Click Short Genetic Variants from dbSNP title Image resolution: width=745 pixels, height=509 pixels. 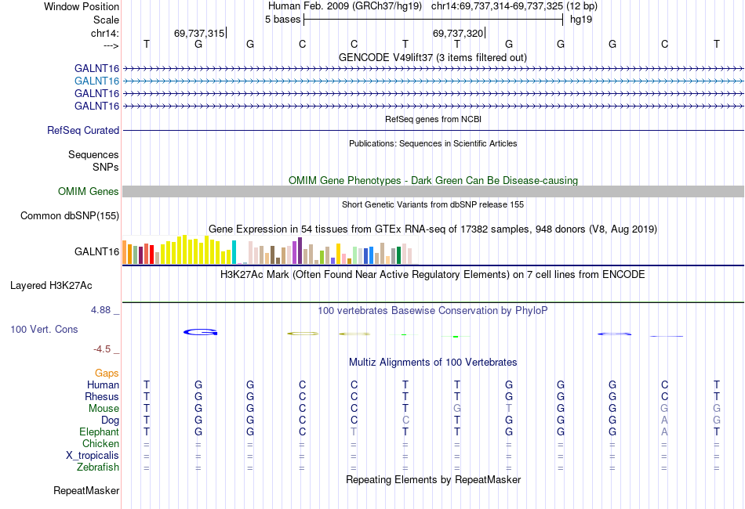click(433, 205)
